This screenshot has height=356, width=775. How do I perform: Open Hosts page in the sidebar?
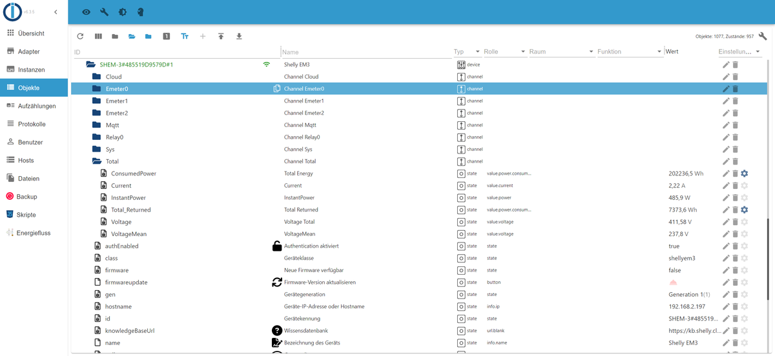click(x=34, y=160)
